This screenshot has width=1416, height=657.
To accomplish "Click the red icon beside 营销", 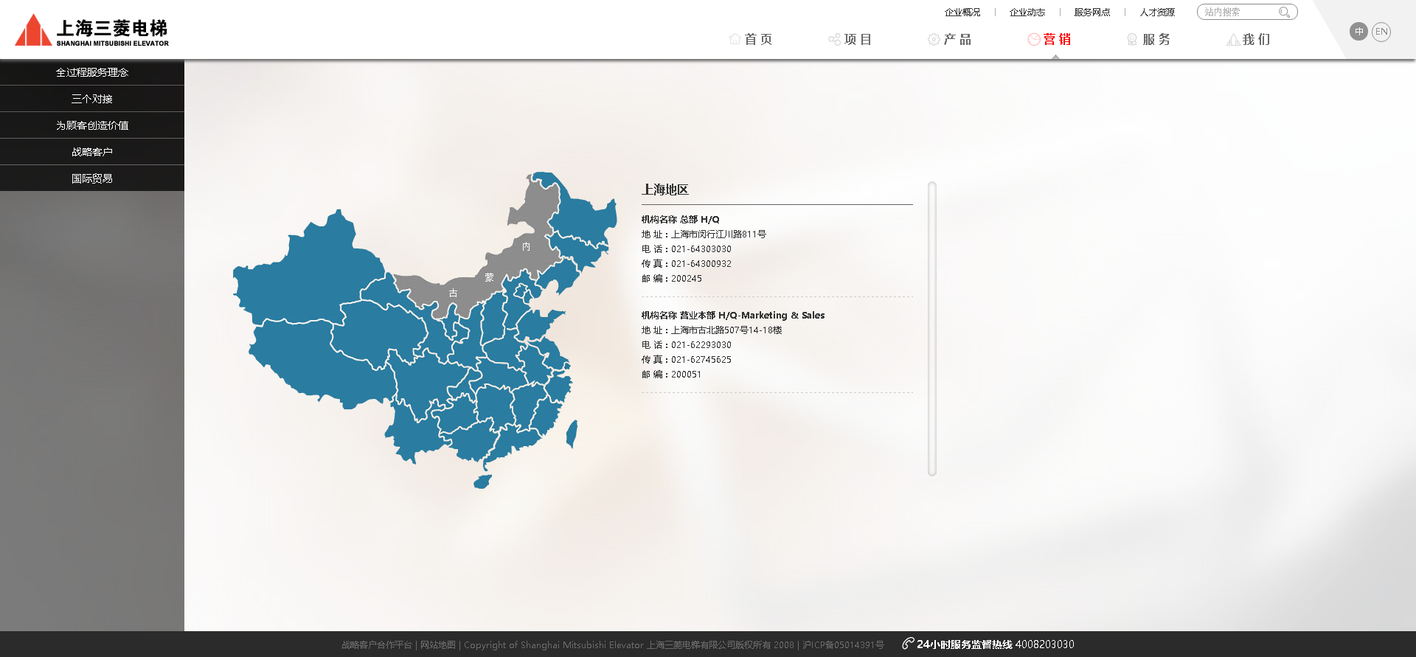I will (x=1034, y=39).
